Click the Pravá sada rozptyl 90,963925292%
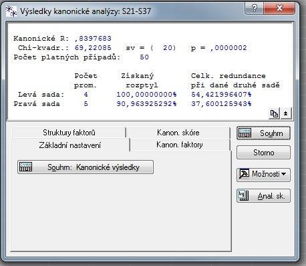This screenshot has height=266, width=306. pos(147,104)
